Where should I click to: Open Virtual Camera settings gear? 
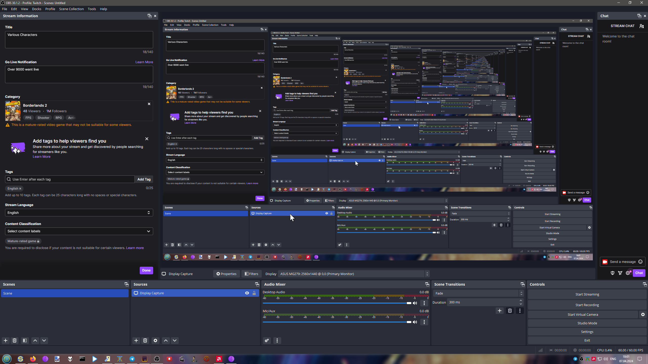[x=643, y=314]
